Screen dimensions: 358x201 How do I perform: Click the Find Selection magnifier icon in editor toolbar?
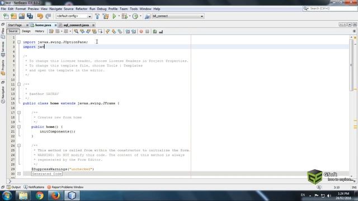click(76, 31)
